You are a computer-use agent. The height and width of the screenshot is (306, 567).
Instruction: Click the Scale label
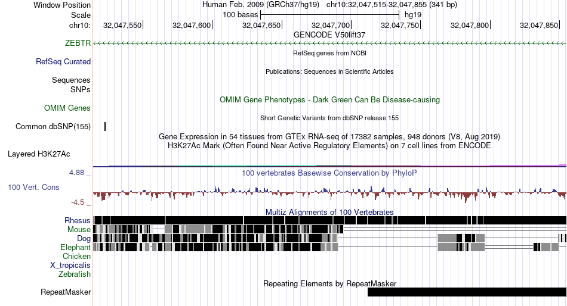pos(81,15)
